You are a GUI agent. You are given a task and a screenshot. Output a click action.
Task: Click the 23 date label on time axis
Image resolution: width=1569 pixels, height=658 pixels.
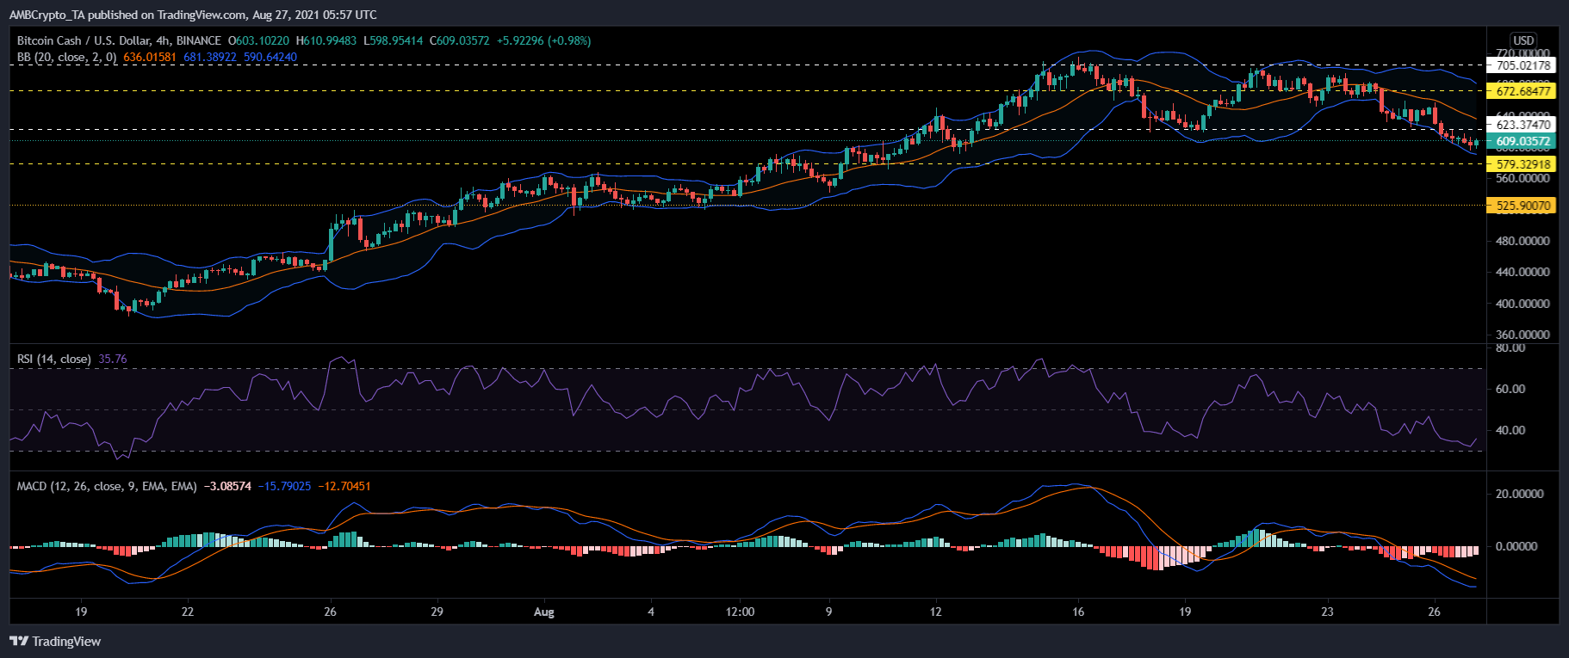tap(1328, 612)
